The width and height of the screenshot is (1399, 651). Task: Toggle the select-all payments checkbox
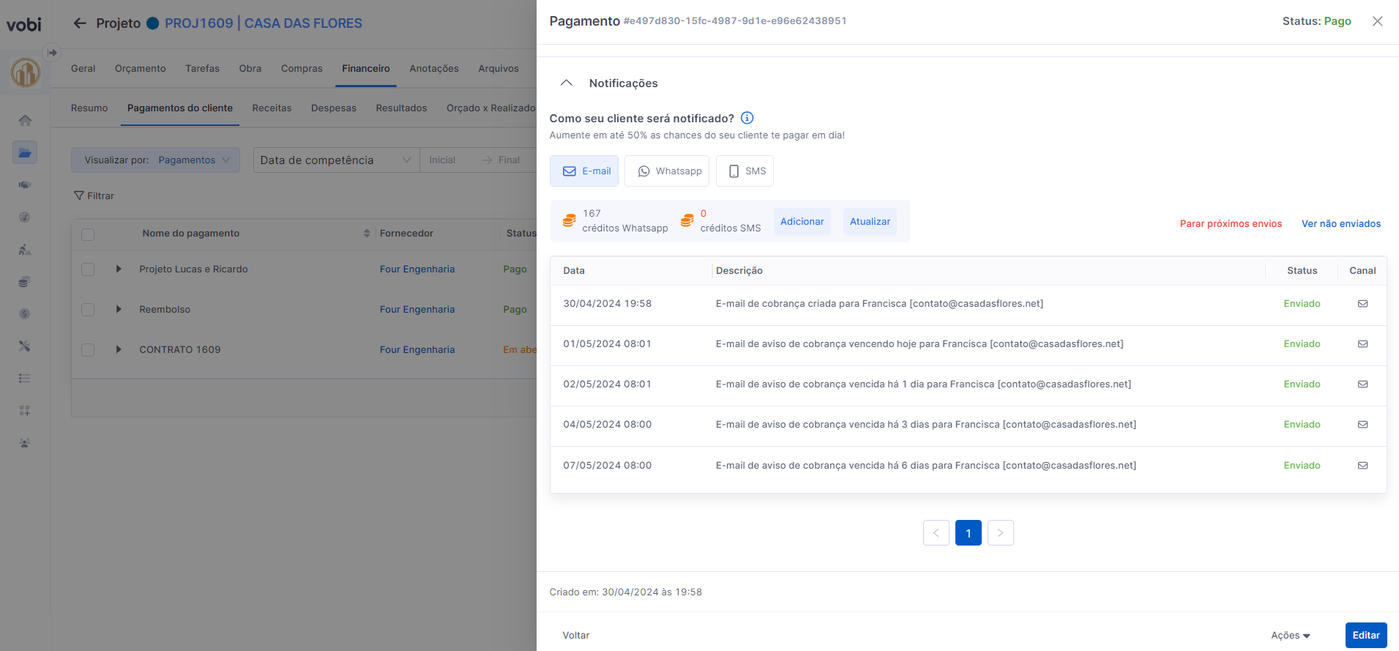tap(88, 234)
